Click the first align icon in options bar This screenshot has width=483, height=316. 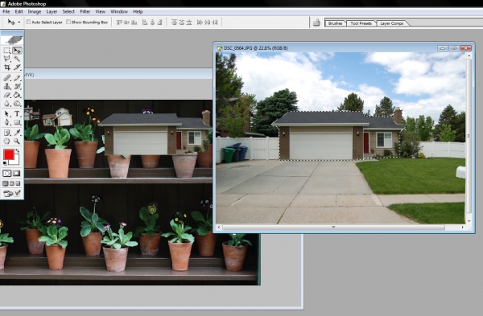(x=119, y=23)
